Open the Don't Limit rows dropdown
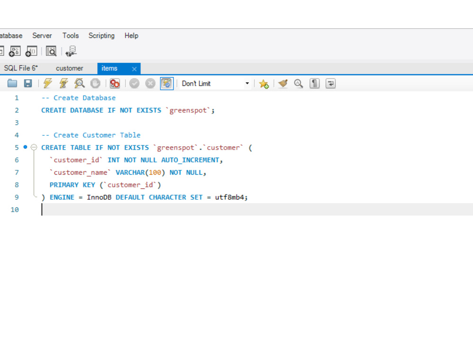 (x=215, y=84)
